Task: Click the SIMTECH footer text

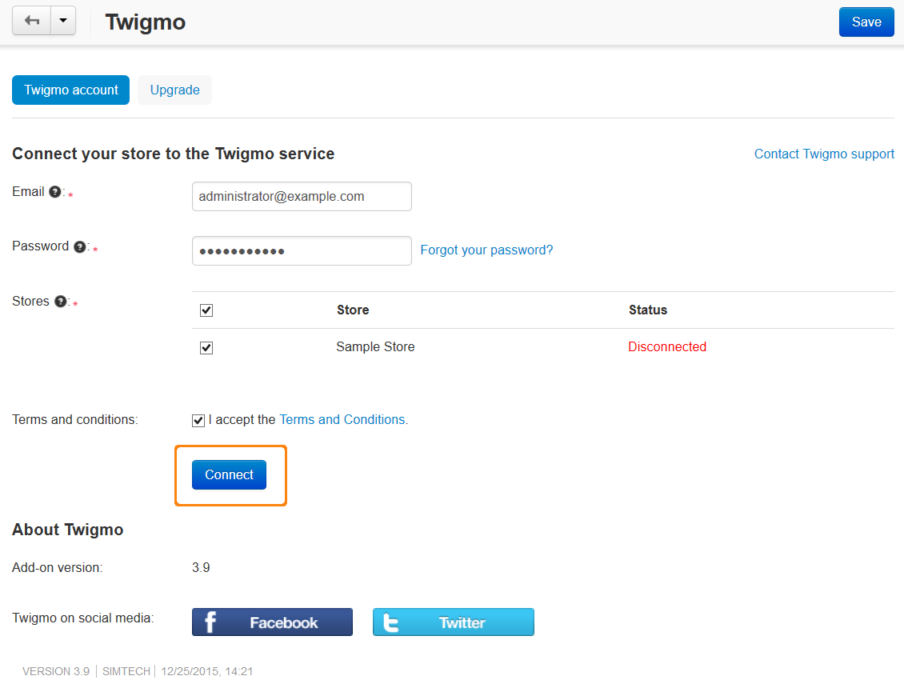Action: tap(126, 671)
